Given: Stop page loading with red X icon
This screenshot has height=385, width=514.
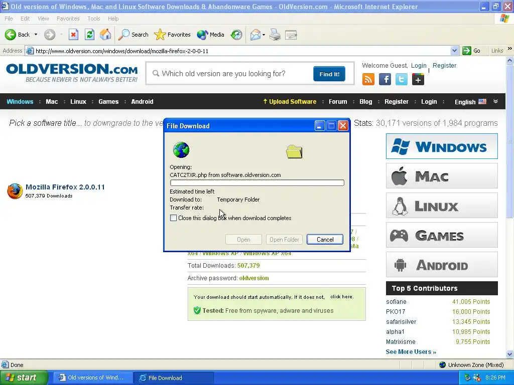Looking at the screenshot, I should point(73,35).
